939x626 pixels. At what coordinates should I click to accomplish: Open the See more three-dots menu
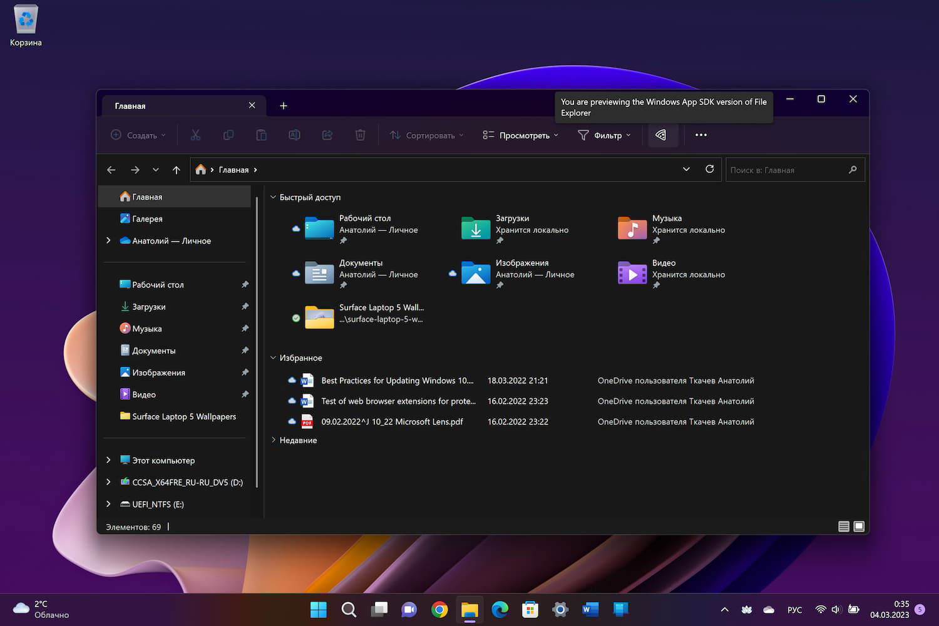(x=700, y=135)
